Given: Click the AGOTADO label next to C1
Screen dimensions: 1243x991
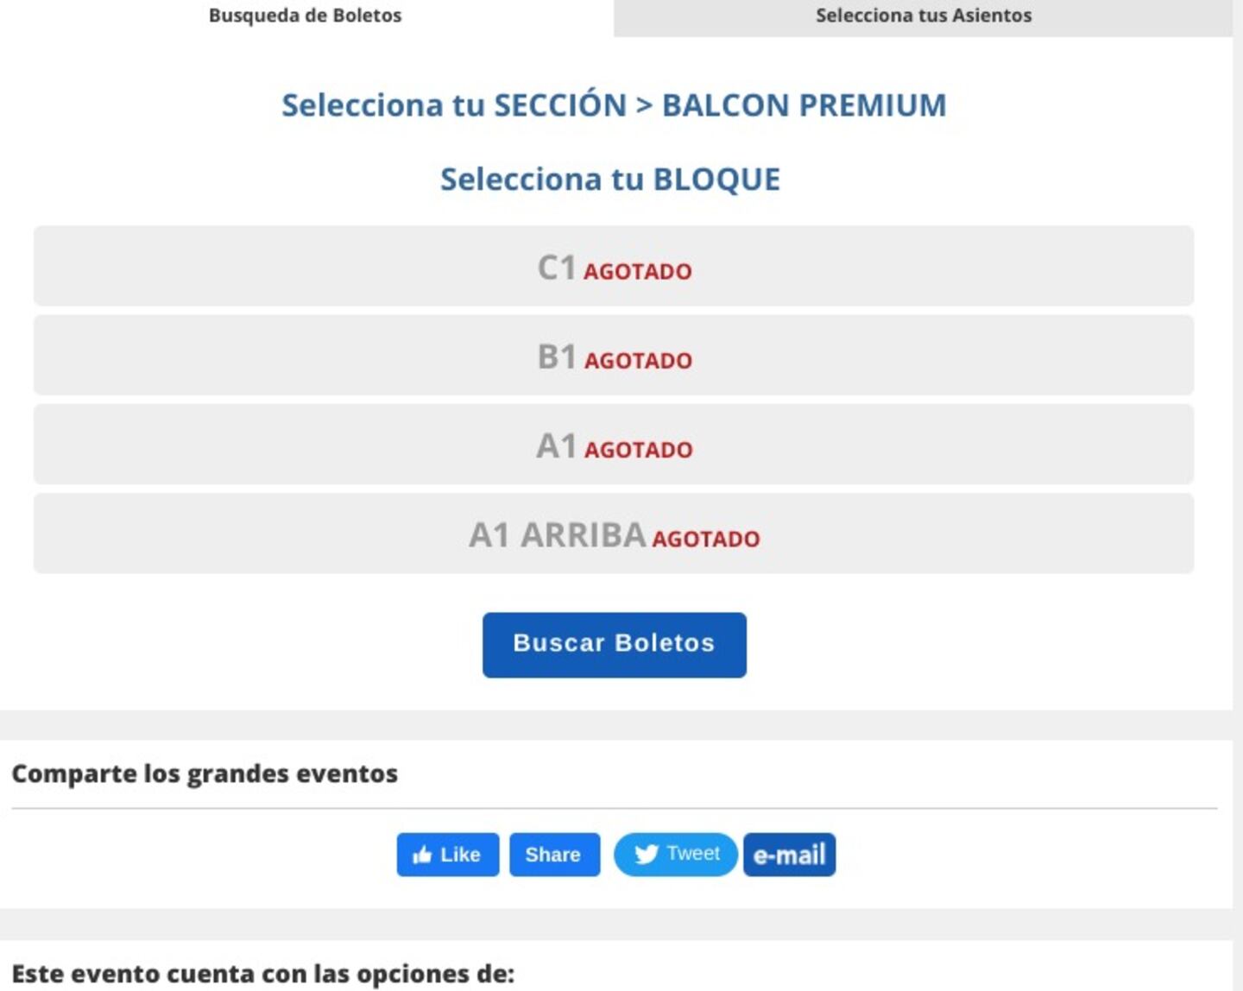Looking at the screenshot, I should coord(639,271).
